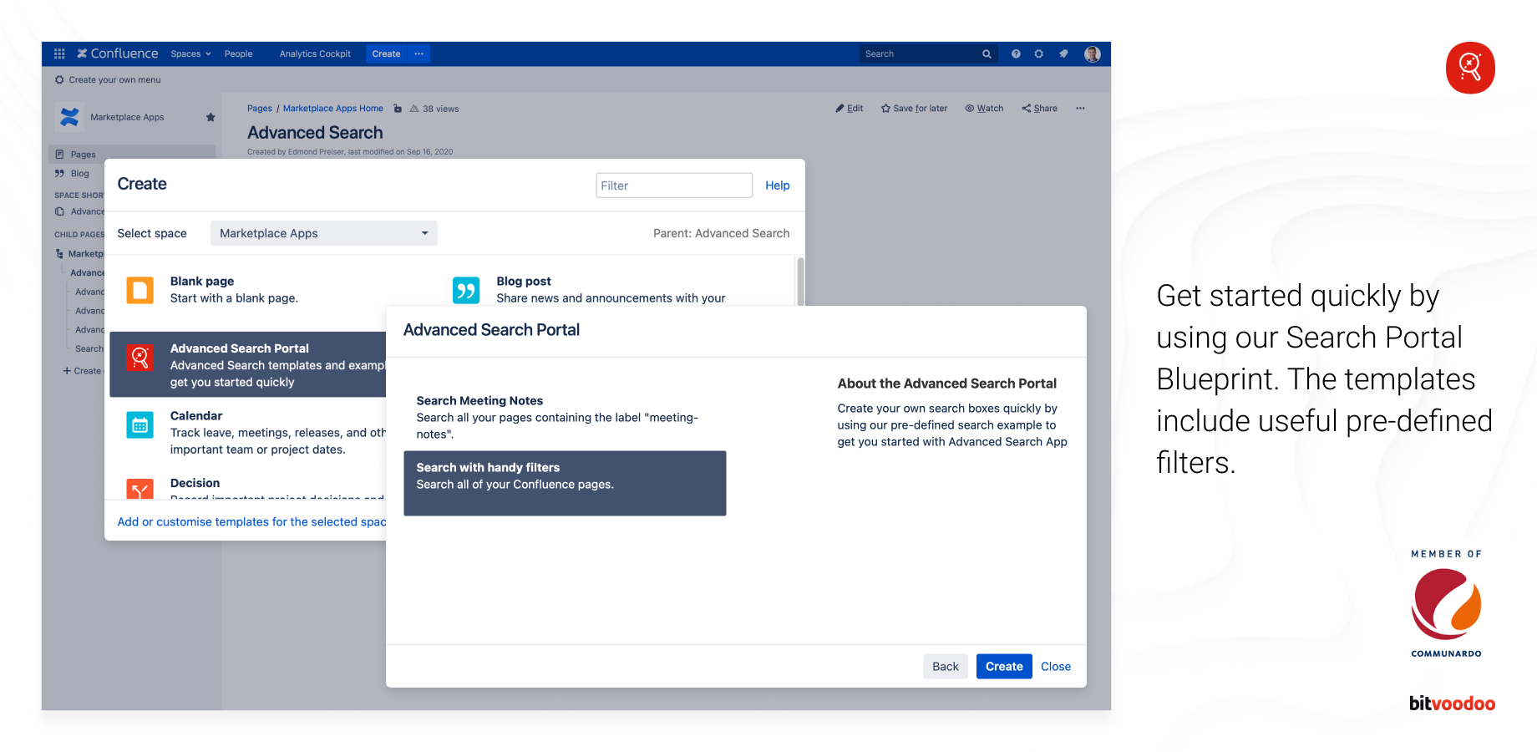
Task: Open the page more actions ellipsis
Action: pyautogui.click(x=1080, y=109)
